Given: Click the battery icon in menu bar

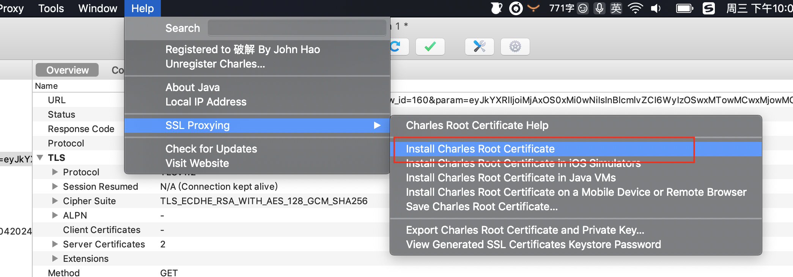Looking at the screenshot, I should [x=685, y=8].
